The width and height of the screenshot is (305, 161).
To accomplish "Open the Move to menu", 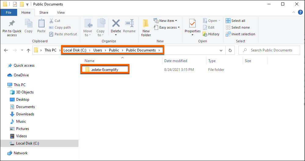I will pos(88,28).
